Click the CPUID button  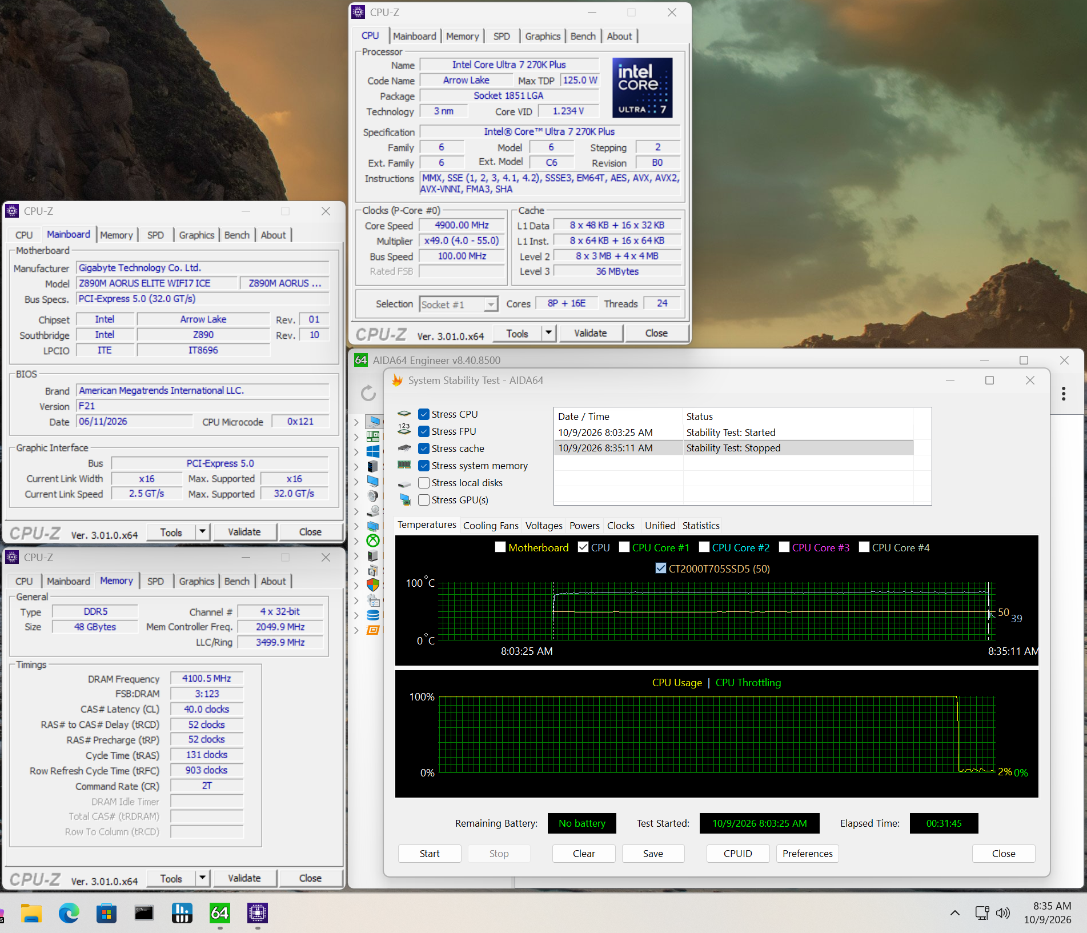[x=737, y=854]
